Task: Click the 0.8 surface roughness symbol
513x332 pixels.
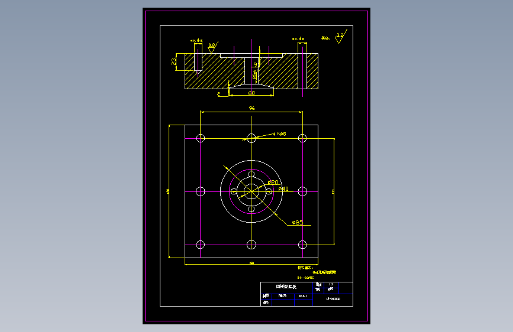Action: click(x=212, y=47)
